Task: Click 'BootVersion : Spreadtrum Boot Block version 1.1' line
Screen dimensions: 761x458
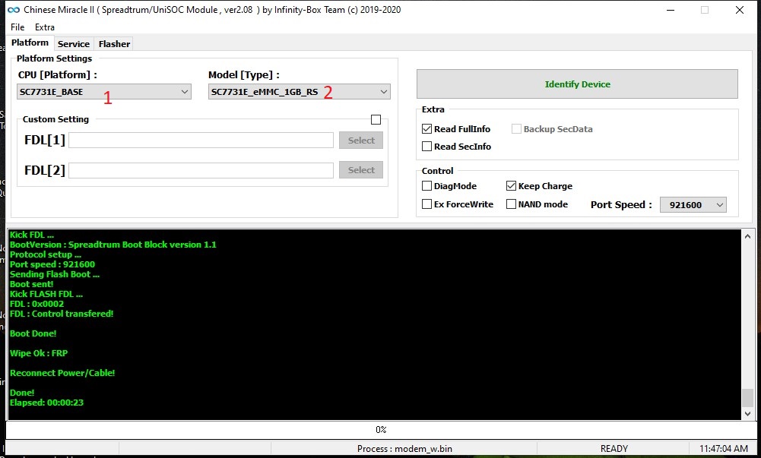Action: pos(113,245)
